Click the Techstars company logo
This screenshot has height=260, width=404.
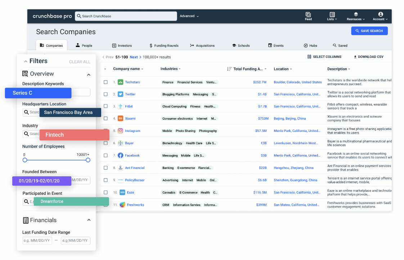coord(120,82)
